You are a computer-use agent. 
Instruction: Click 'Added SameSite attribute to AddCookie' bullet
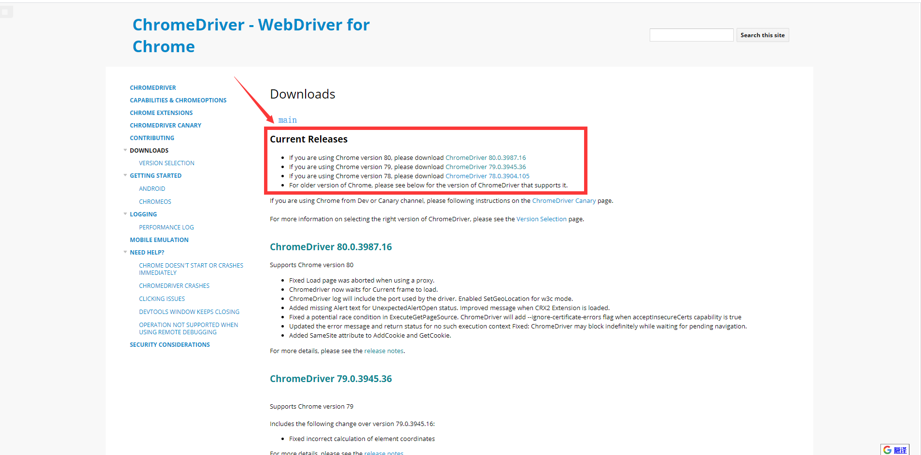(x=370, y=335)
